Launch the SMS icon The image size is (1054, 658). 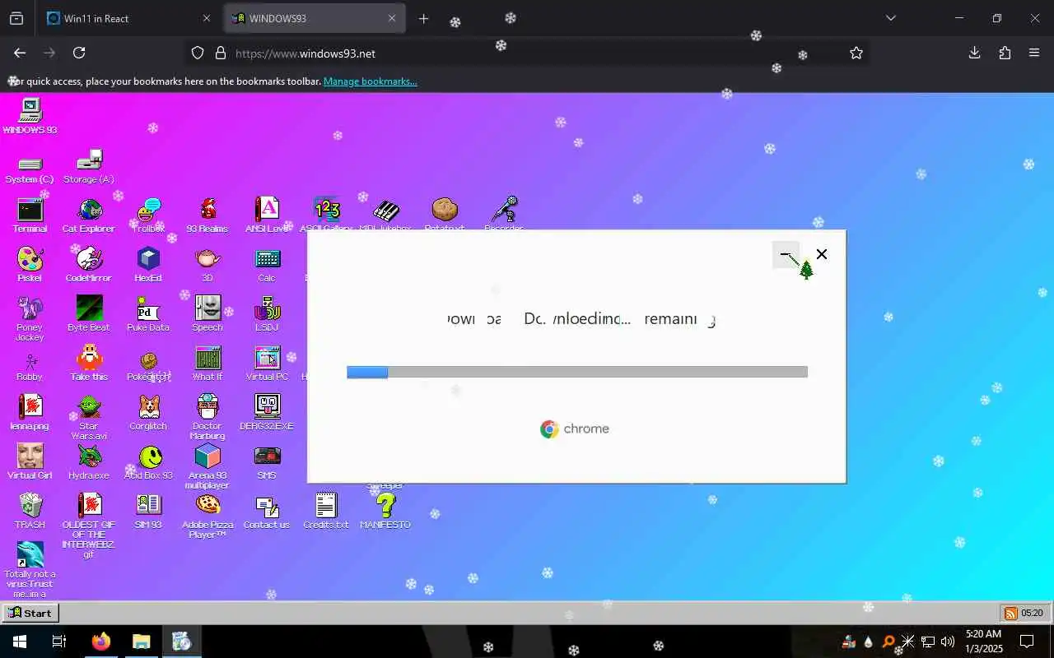click(x=267, y=463)
